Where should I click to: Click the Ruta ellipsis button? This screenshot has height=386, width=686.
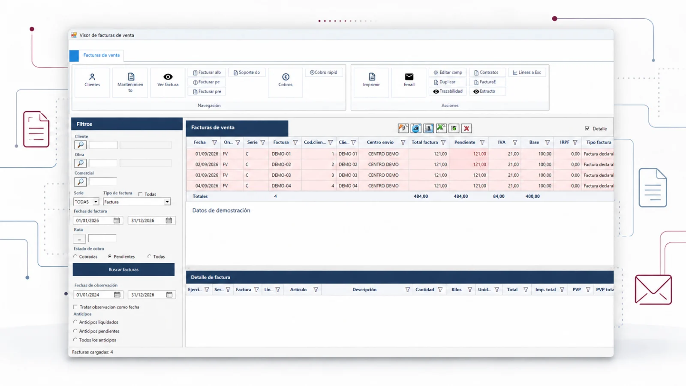[x=79, y=239]
